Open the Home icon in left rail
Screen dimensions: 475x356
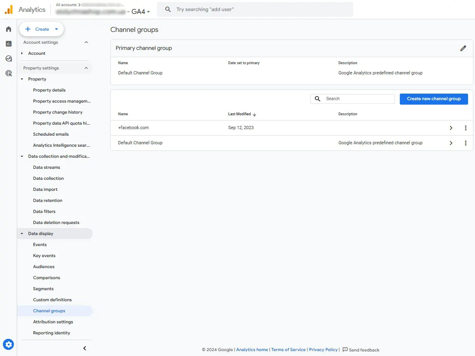pyautogui.click(x=9, y=29)
